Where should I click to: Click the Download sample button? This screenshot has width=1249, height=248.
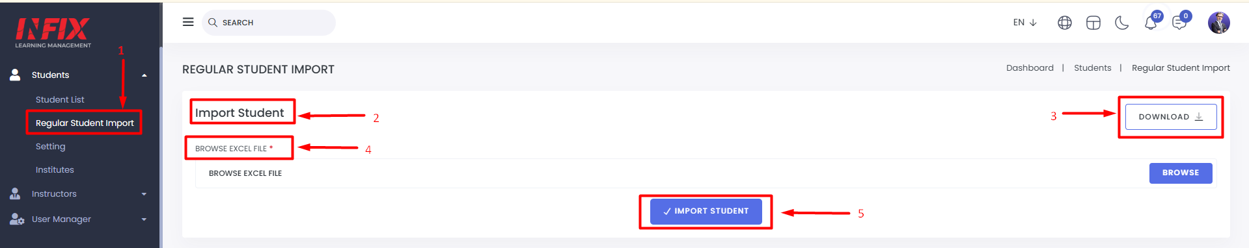tap(1171, 117)
